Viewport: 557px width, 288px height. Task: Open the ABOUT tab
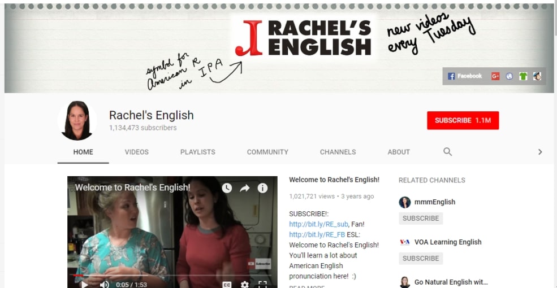tap(399, 152)
